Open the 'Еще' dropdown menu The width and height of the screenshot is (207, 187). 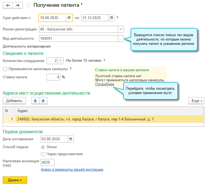coord(196,101)
